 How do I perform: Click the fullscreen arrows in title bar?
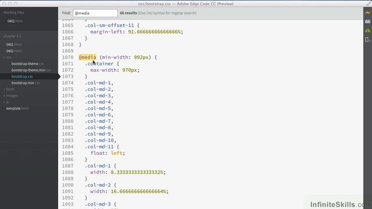[x=369, y=3]
